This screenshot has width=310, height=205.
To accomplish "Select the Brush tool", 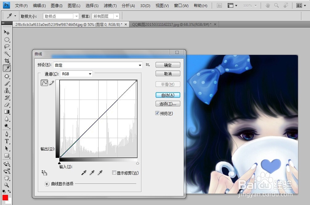I will 7,83.
